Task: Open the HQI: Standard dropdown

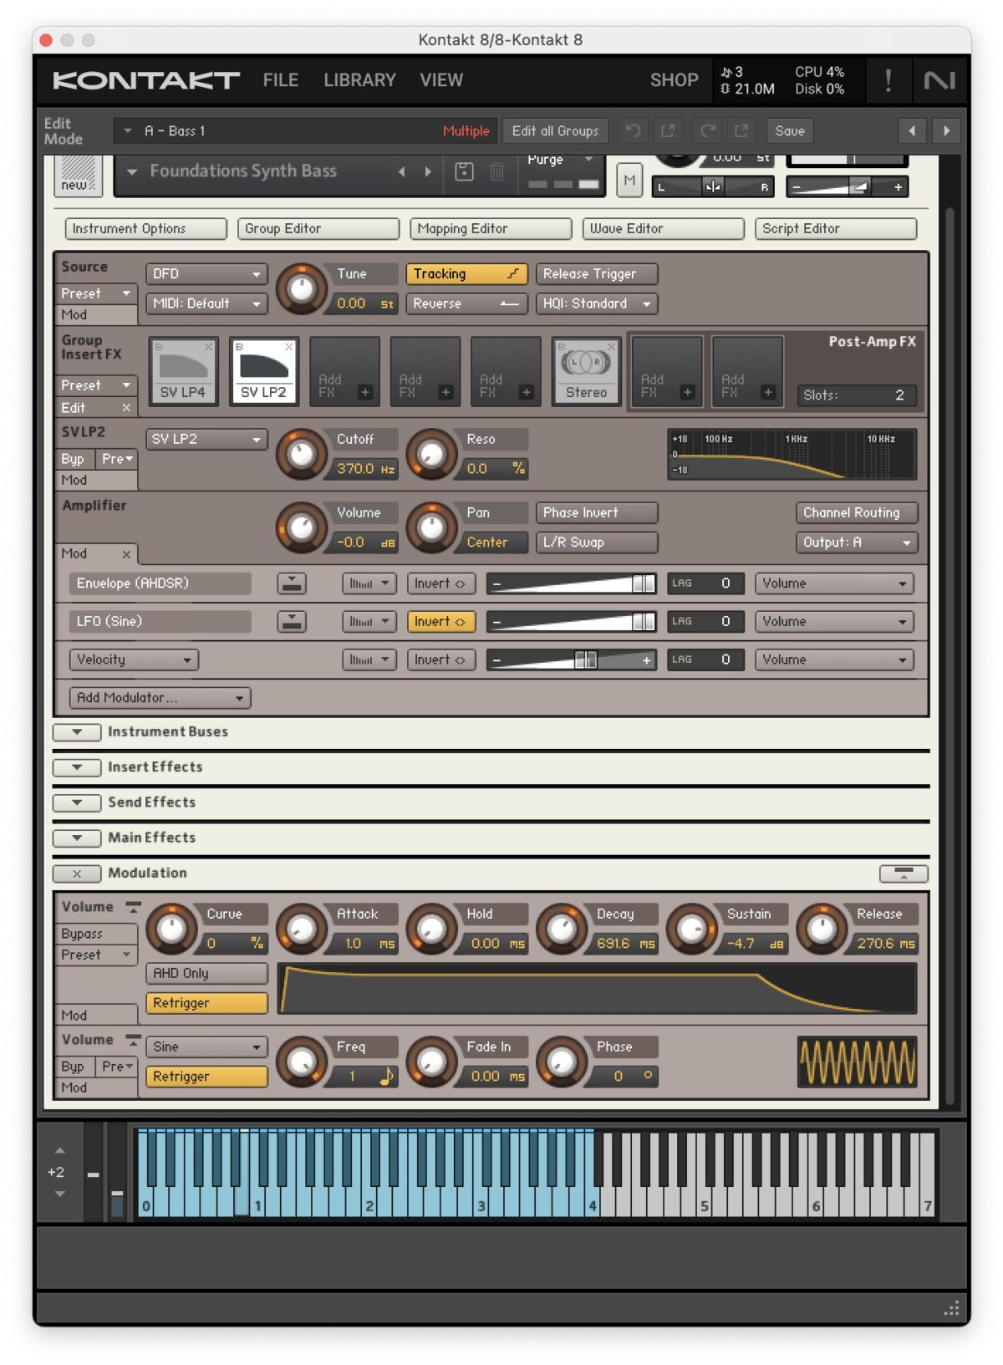Action: [597, 303]
